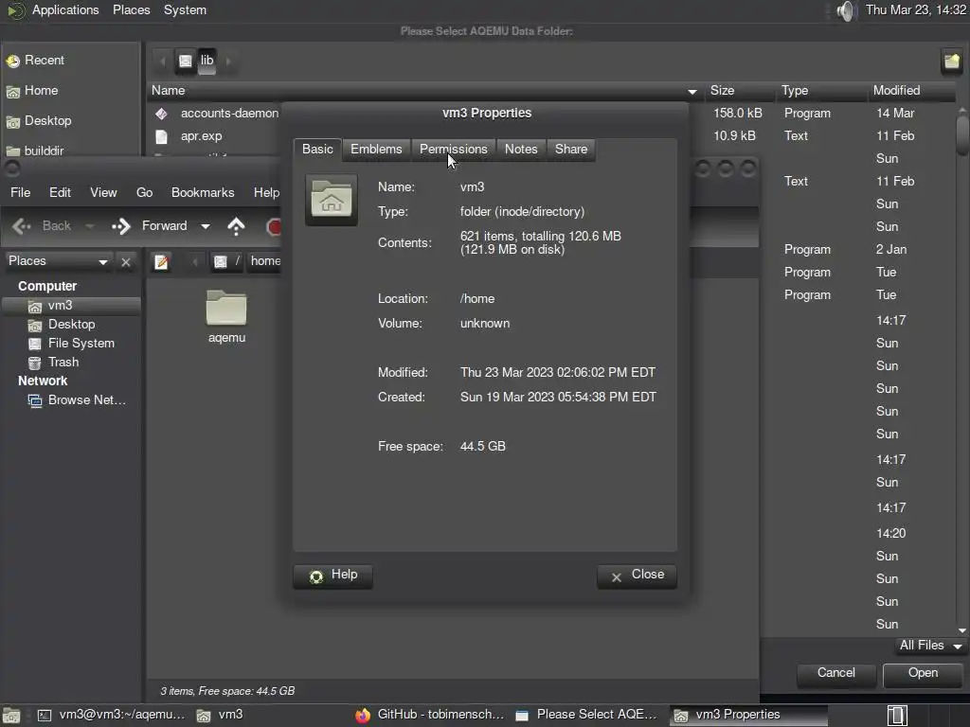The height and width of the screenshot is (727, 970).
Task: Switch to terminal vm3@vm3 taskbar item
Action: coord(112,716)
